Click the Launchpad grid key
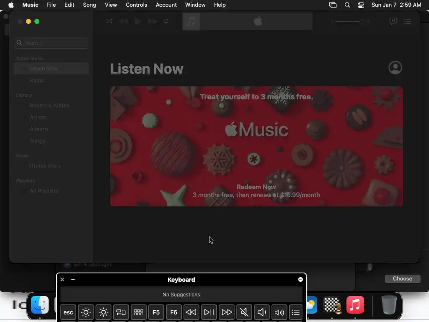 pyautogui.click(x=138, y=312)
